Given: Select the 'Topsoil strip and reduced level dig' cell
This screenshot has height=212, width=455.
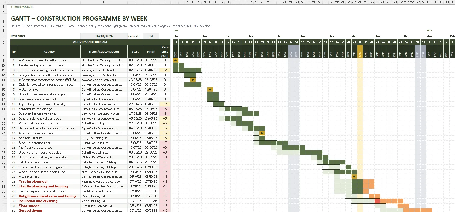Looking at the screenshot, I should [49, 104].
